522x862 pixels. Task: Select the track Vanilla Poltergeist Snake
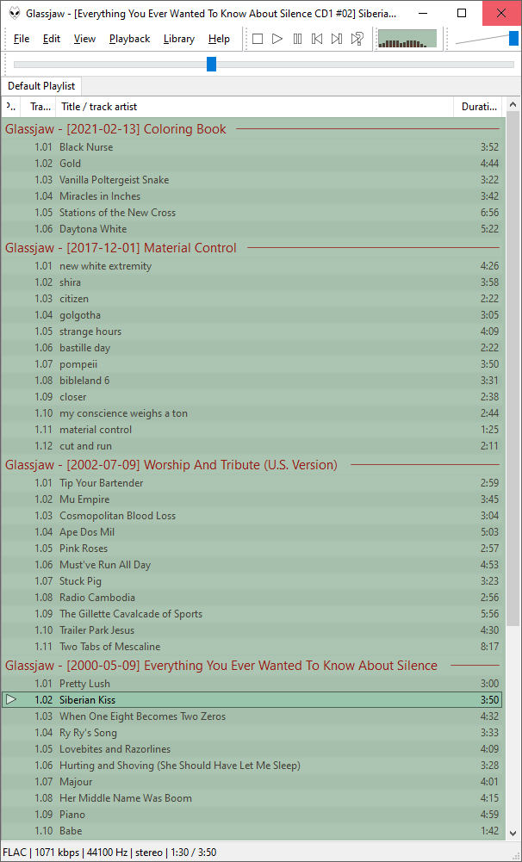(253, 180)
